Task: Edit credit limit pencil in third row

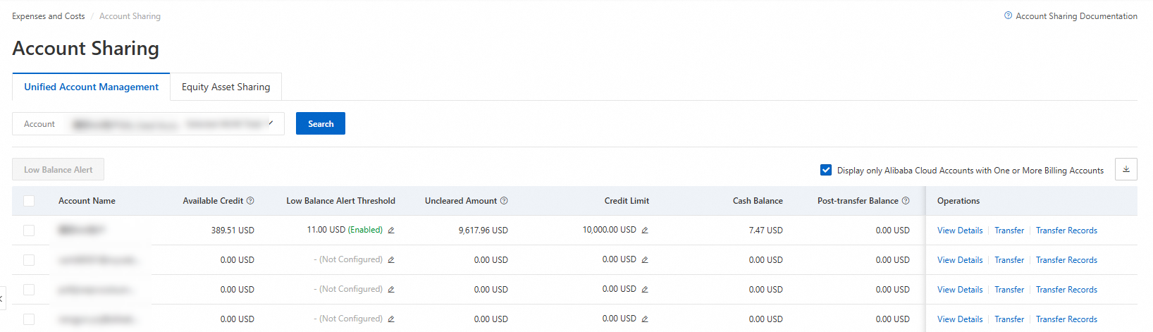Action: coord(645,290)
